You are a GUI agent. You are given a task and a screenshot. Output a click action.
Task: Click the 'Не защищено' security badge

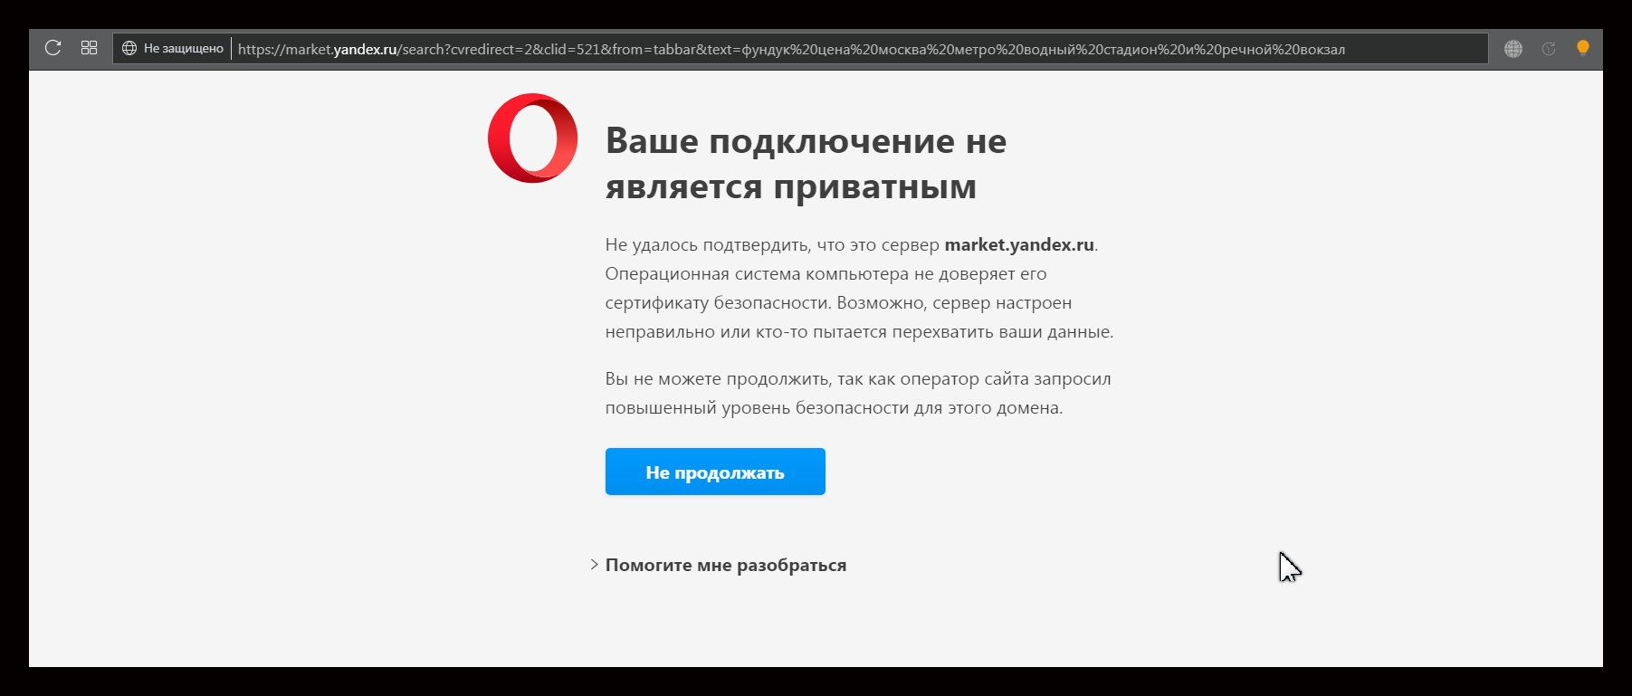coord(173,49)
